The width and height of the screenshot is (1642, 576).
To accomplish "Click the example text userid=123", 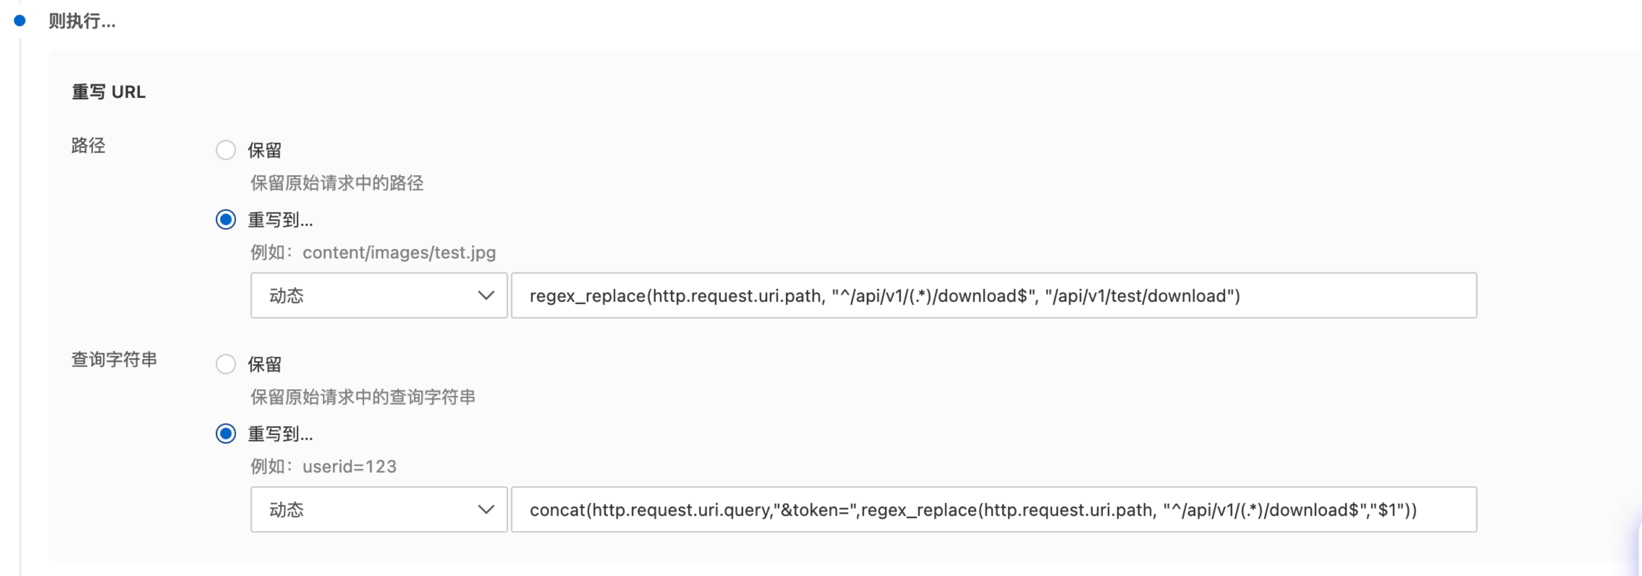I will [349, 467].
